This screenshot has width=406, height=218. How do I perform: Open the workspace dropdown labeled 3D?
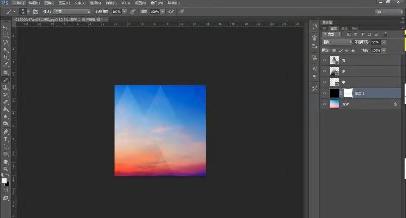tap(389, 12)
